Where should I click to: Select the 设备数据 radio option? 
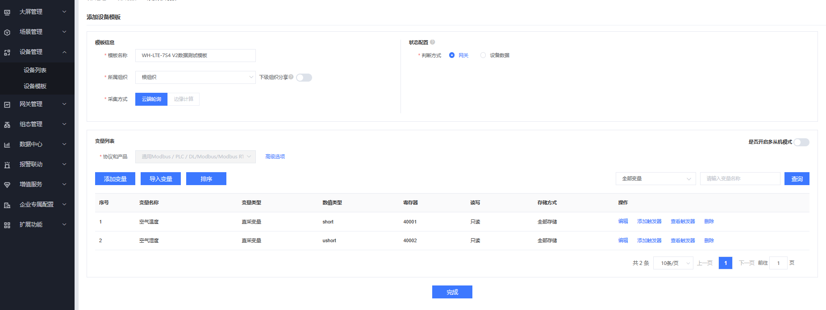483,55
